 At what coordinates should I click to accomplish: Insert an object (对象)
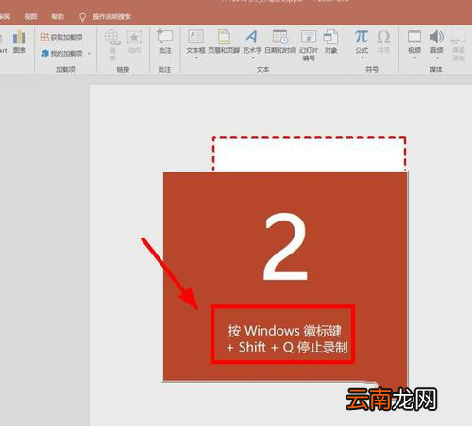[330, 41]
